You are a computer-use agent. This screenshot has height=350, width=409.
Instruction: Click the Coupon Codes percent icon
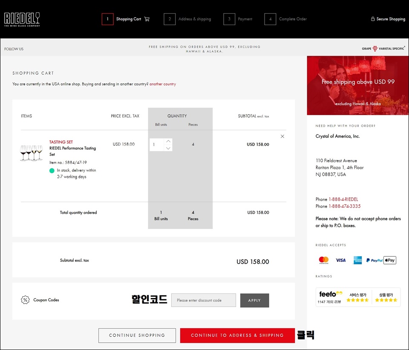tap(25, 300)
